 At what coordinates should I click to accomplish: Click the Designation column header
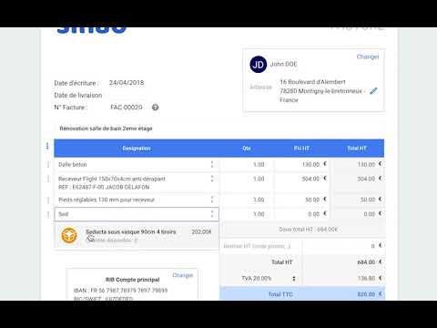click(137, 149)
